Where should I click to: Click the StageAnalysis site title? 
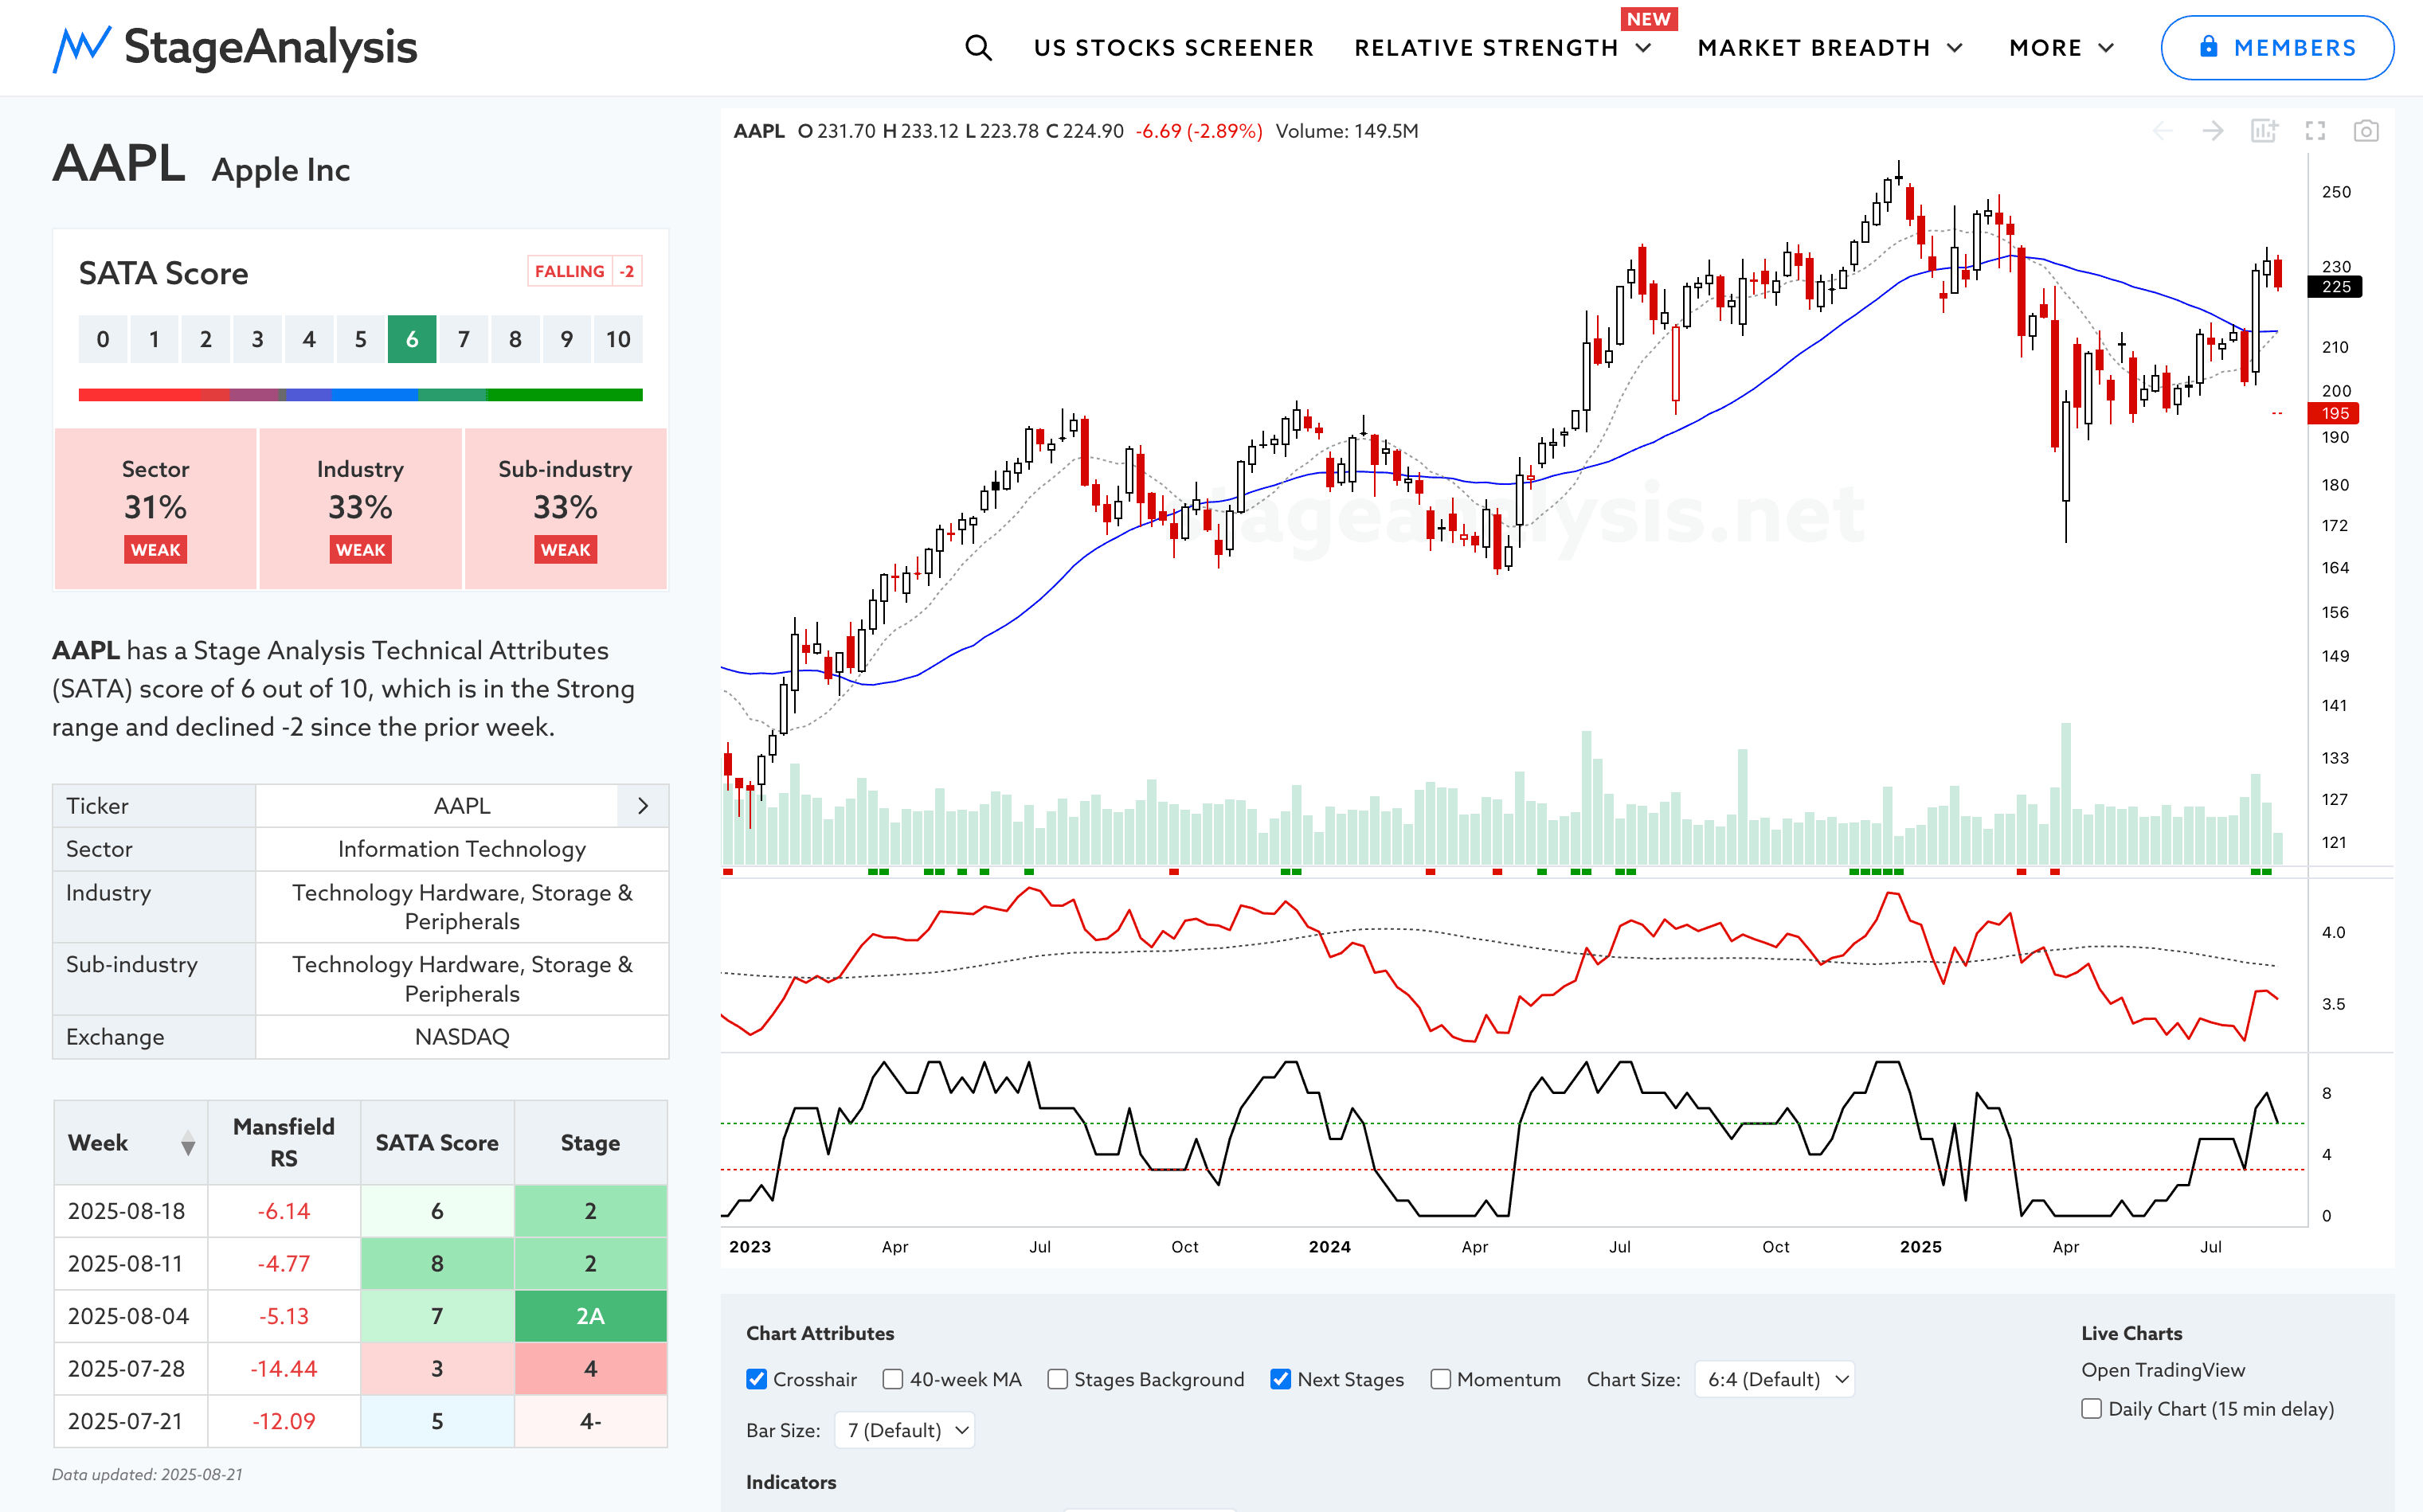click(270, 47)
